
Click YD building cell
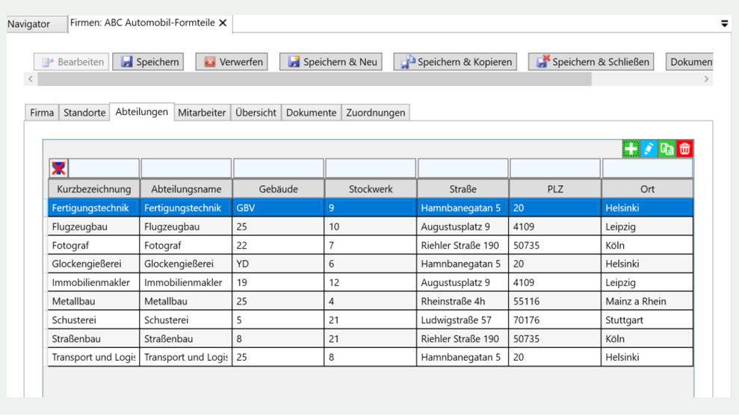pyautogui.click(x=279, y=264)
